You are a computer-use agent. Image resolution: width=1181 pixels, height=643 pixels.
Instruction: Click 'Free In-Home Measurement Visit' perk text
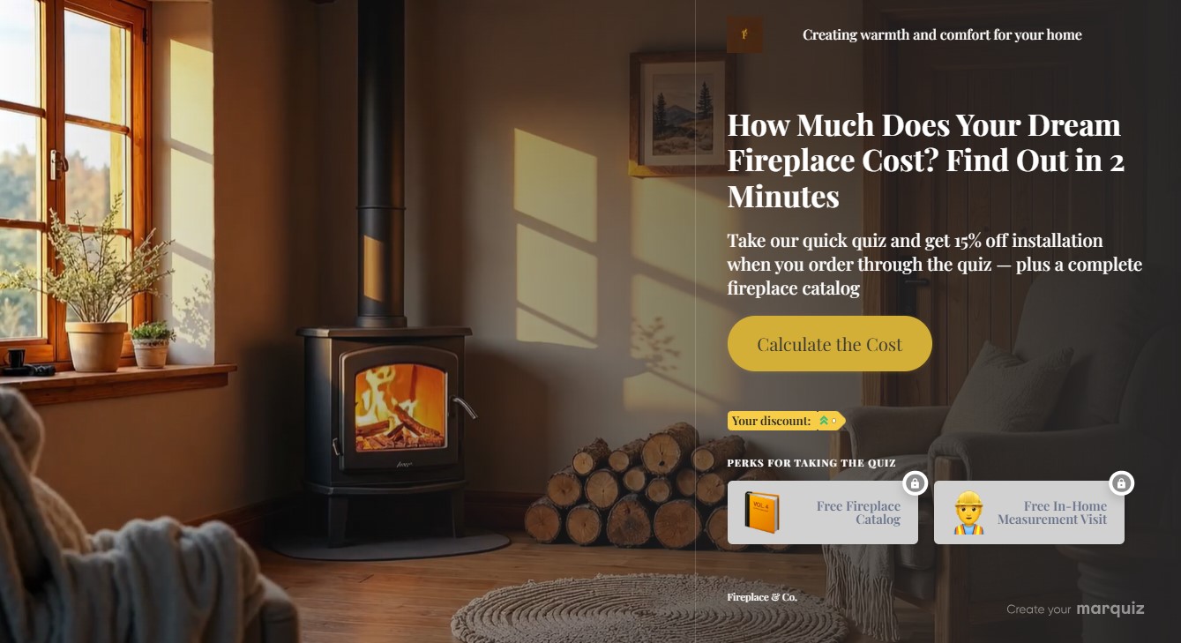(1052, 512)
